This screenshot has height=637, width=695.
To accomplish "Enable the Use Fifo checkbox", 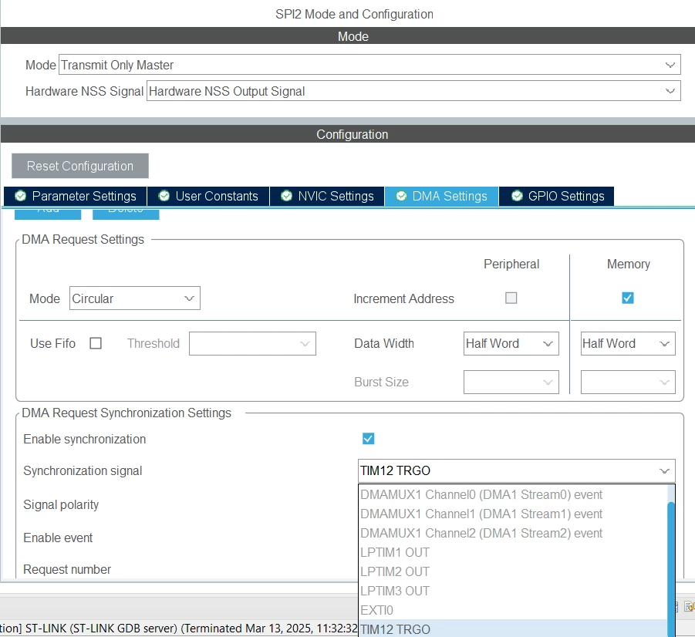I will click(x=96, y=343).
